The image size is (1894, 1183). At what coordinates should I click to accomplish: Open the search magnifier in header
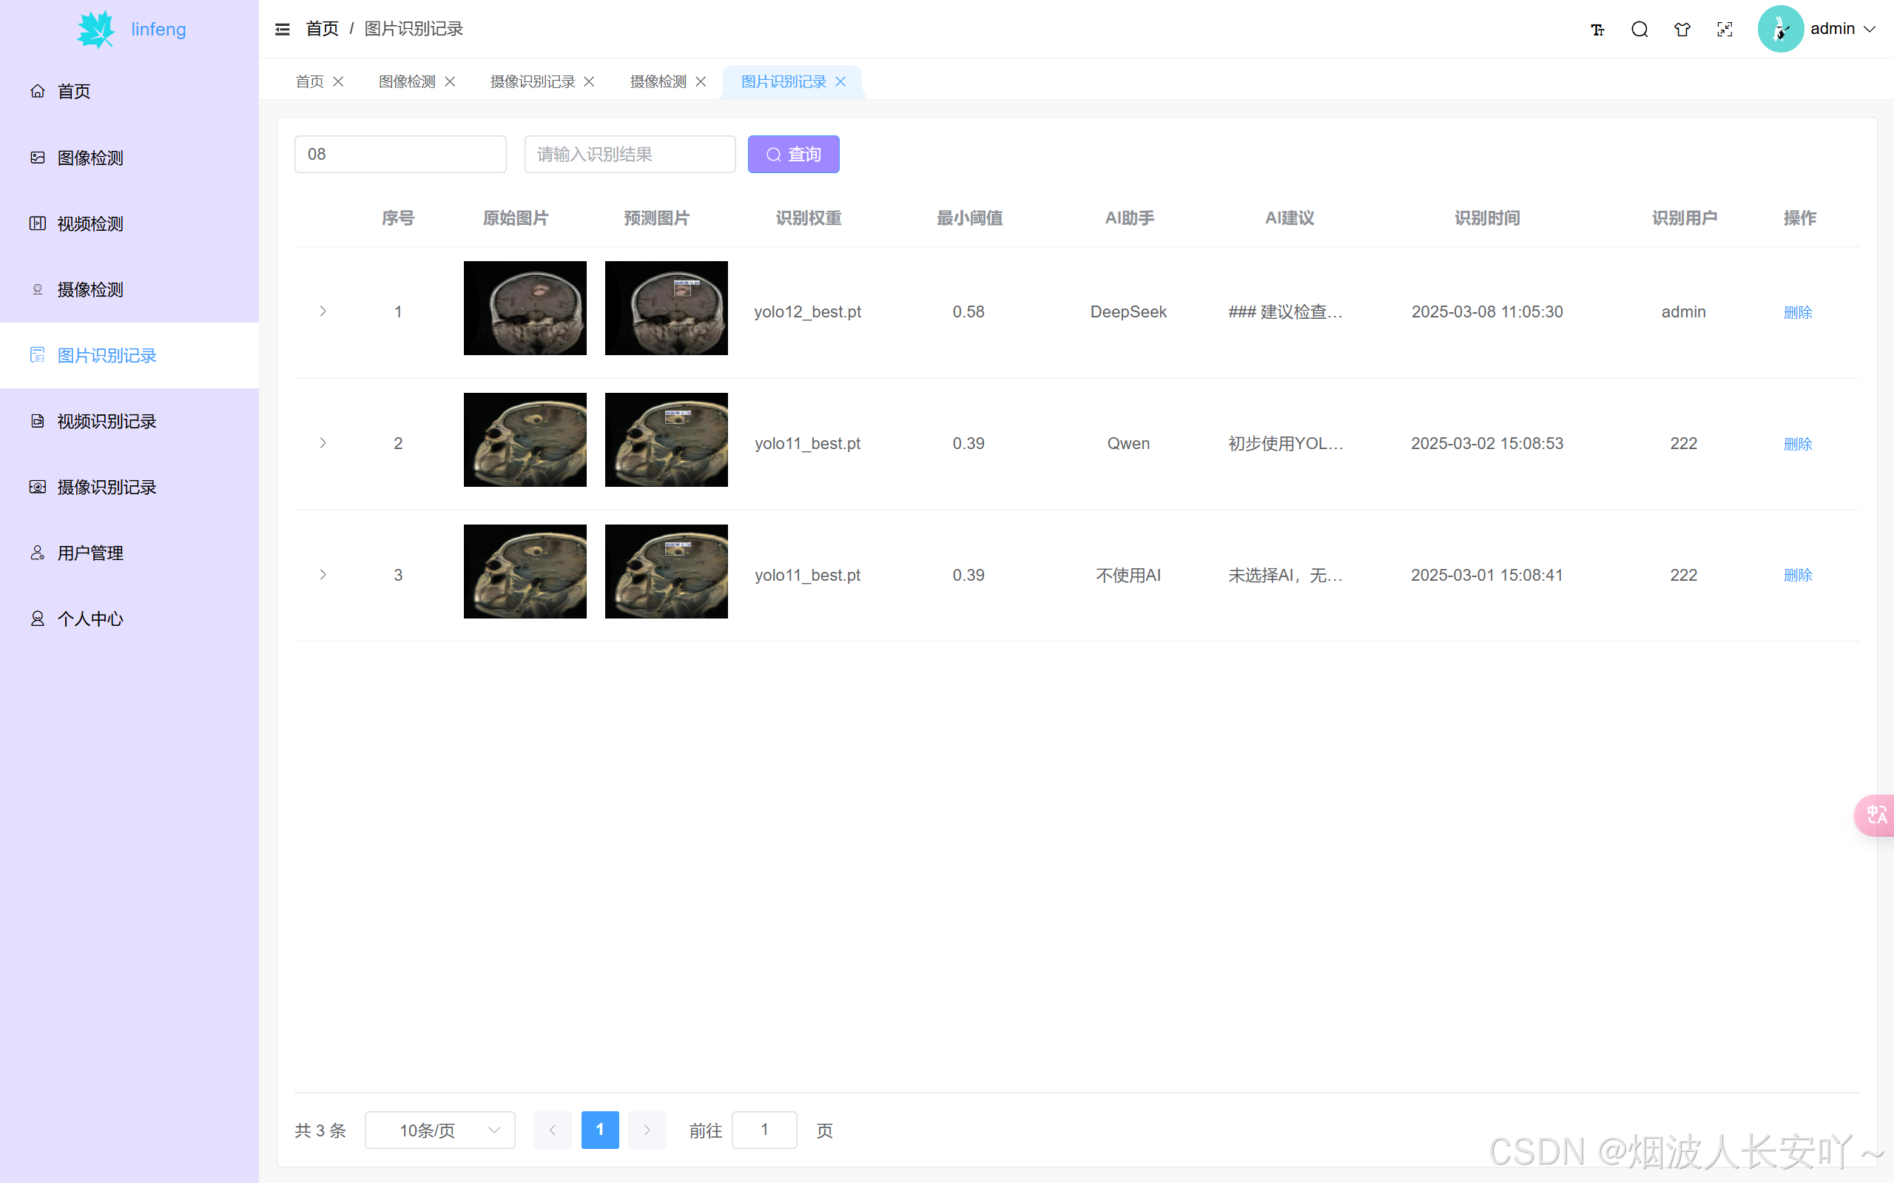(x=1639, y=30)
